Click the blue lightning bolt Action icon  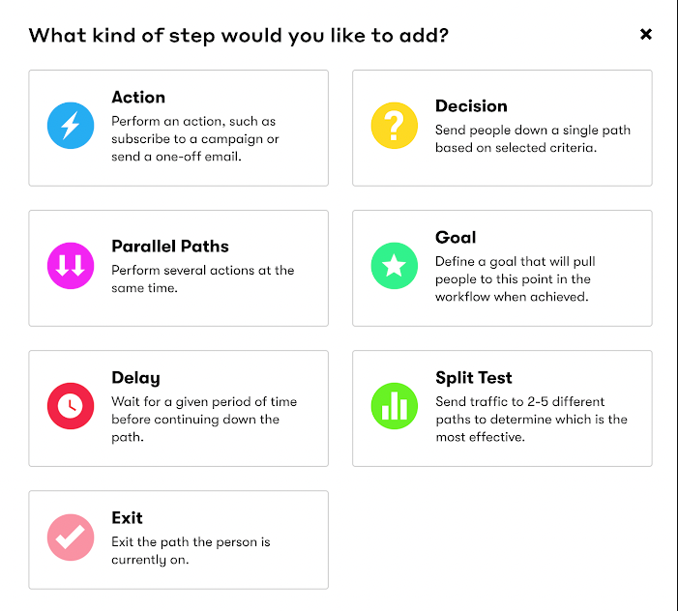[71, 126]
